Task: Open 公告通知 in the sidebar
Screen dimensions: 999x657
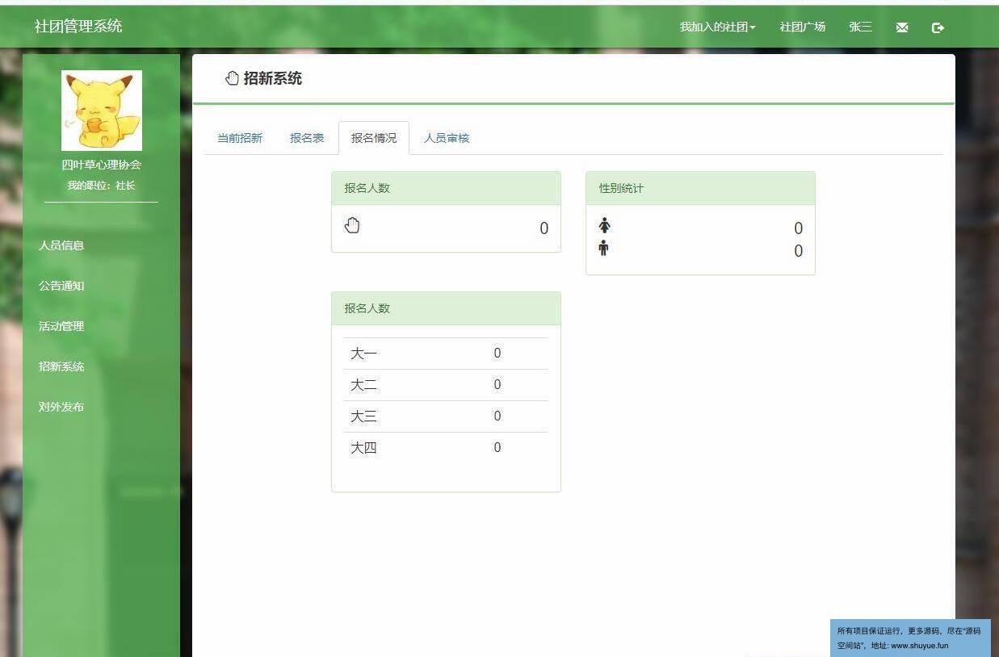Action: coord(61,286)
